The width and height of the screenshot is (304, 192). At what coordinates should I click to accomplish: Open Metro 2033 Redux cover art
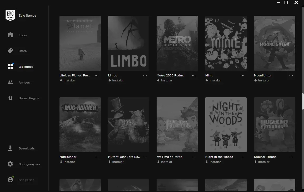pyautogui.click(x=177, y=43)
